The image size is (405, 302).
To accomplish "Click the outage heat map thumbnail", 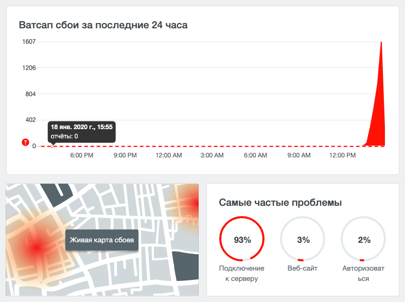I will 102,240.
